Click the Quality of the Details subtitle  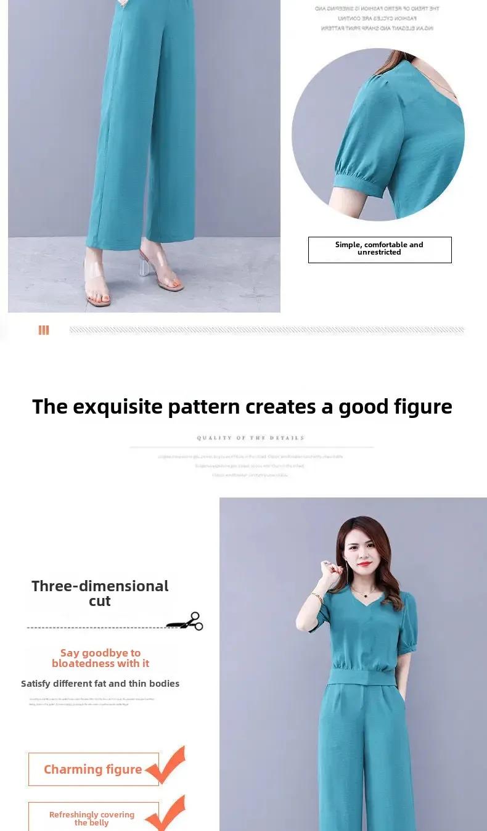(x=251, y=438)
